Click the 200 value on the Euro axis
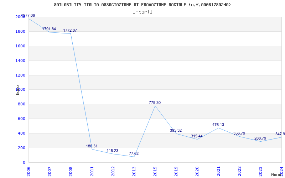 21,148
